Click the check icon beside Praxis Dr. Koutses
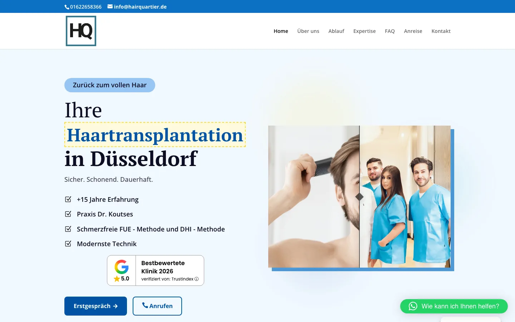 click(x=68, y=214)
